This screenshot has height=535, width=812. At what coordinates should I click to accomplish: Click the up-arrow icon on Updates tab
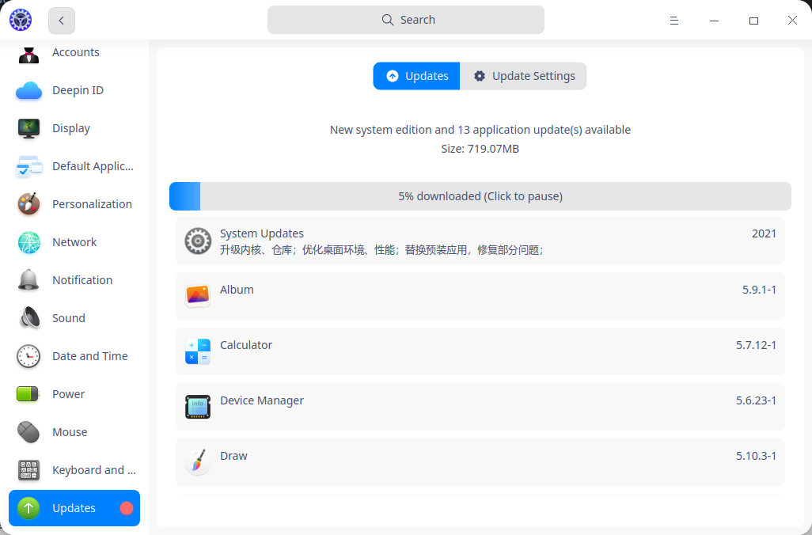tap(393, 76)
